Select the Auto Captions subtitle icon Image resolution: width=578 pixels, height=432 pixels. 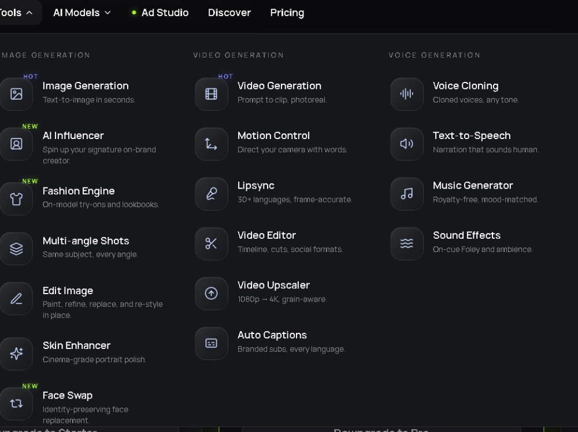(x=211, y=343)
